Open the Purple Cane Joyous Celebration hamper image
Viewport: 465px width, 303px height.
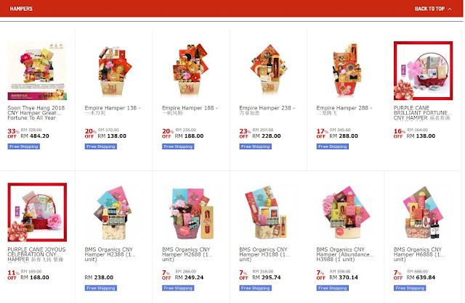pyautogui.click(x=37, y=212)
